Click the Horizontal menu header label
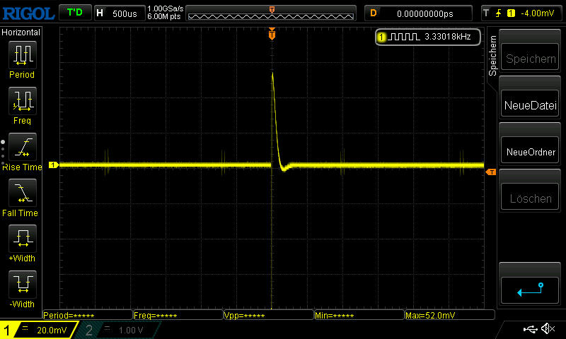This screenshot has width=566, height=339. point(21,32)
